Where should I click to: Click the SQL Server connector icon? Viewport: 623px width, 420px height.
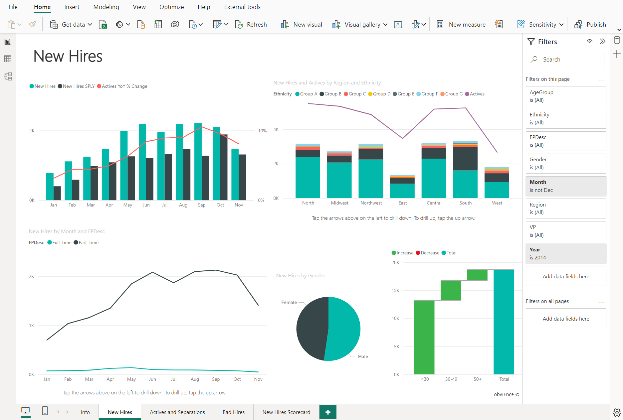(141, 24)
